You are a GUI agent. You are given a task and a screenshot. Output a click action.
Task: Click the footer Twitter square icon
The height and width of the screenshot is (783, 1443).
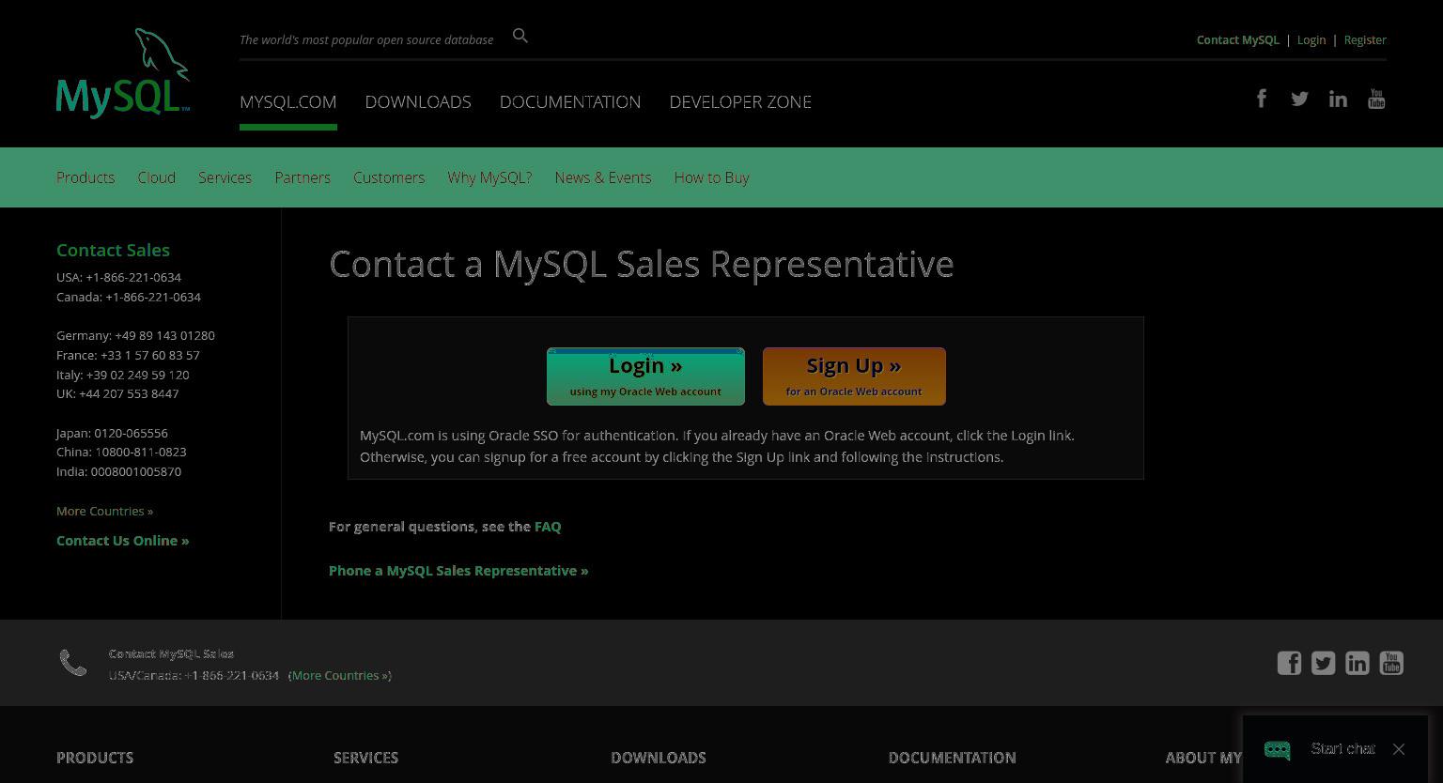1323,663
